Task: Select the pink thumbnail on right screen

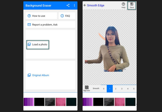Action: coord(120,102)
